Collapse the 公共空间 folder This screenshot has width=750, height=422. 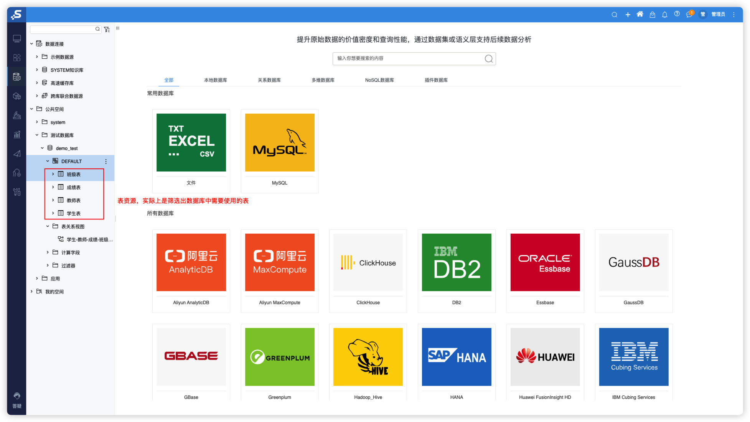[x=31, y=109]
